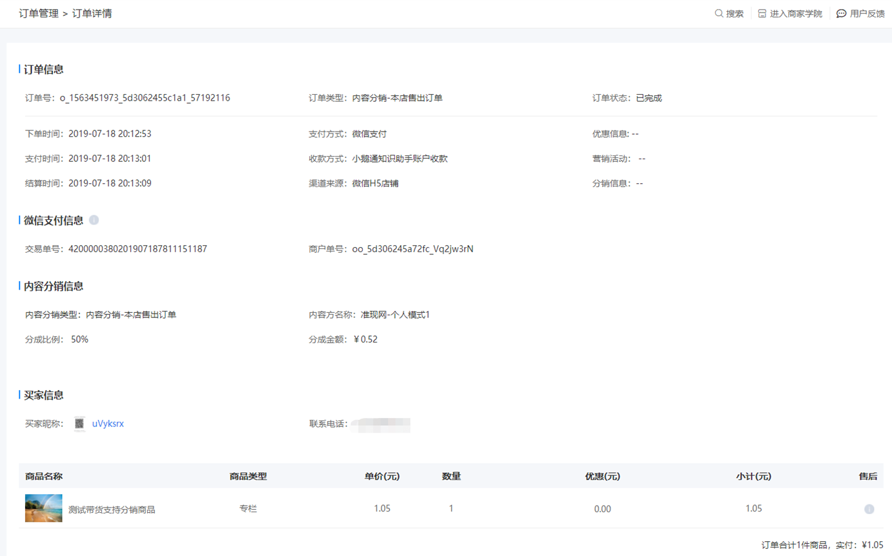The image size is (892, 556).
Task: Click info icon beside 微信支付信息
Action: pos(94,221)
